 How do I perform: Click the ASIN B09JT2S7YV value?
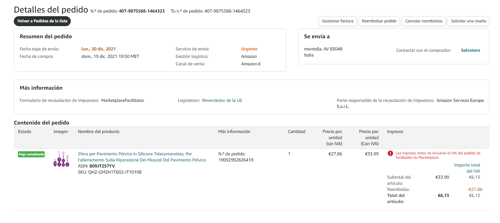[x=102, y=166]
